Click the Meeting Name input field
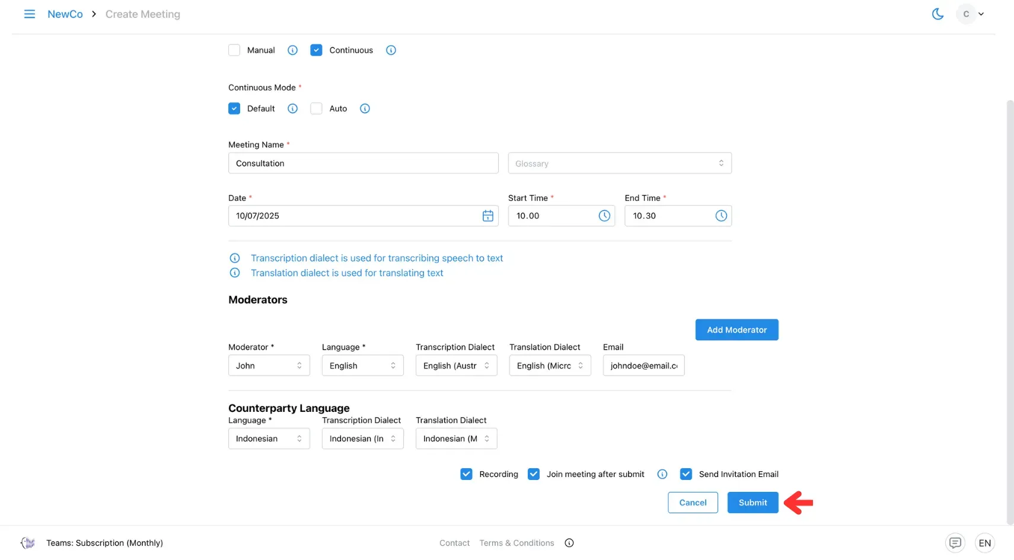 pyautogui.click(x=363, y=164)
